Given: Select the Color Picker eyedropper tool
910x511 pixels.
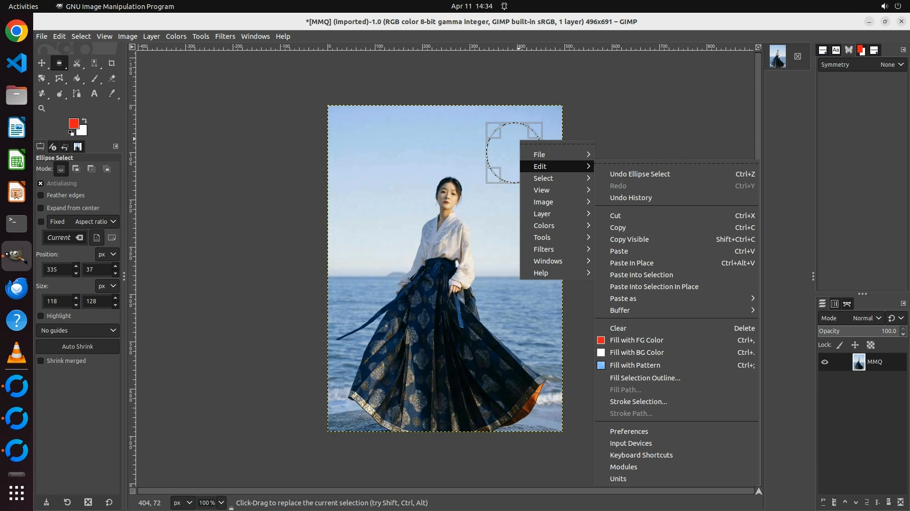Looking at the screenshot, I should pyautogui.click(x=112, y=94).
